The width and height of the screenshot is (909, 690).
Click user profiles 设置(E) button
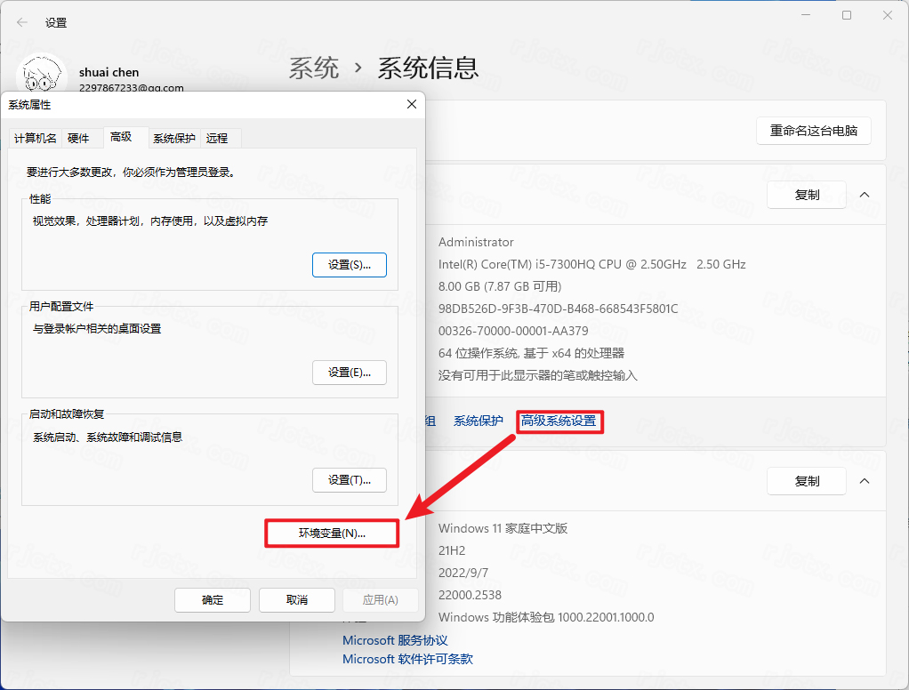[x=350, y=373]
